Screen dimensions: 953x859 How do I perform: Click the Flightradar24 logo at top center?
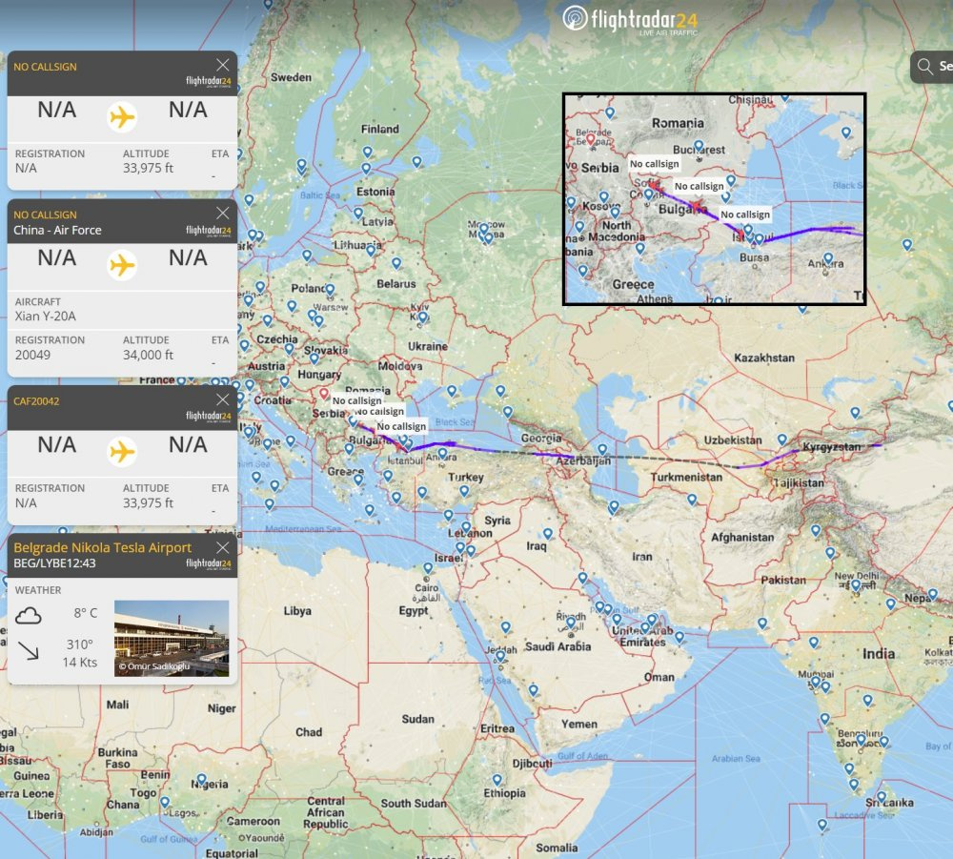(629, 19)
